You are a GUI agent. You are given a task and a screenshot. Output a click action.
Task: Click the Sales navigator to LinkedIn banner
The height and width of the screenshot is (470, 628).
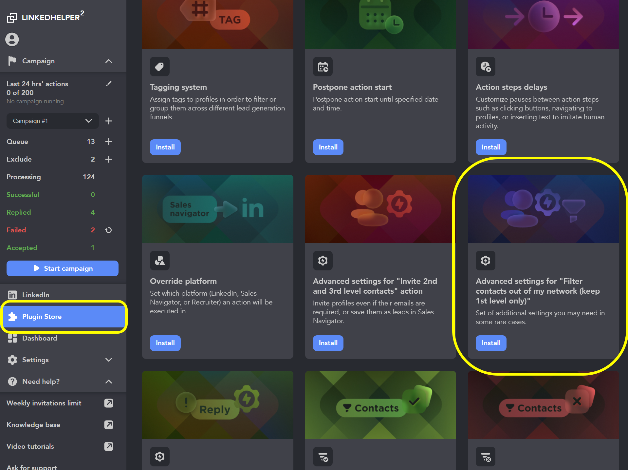coord(218,209)
